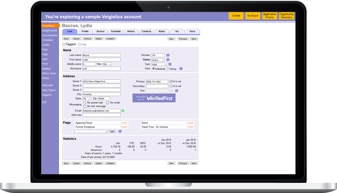Click the info icon beside Number field
The image size is (337, 193).
pos(168,55)
